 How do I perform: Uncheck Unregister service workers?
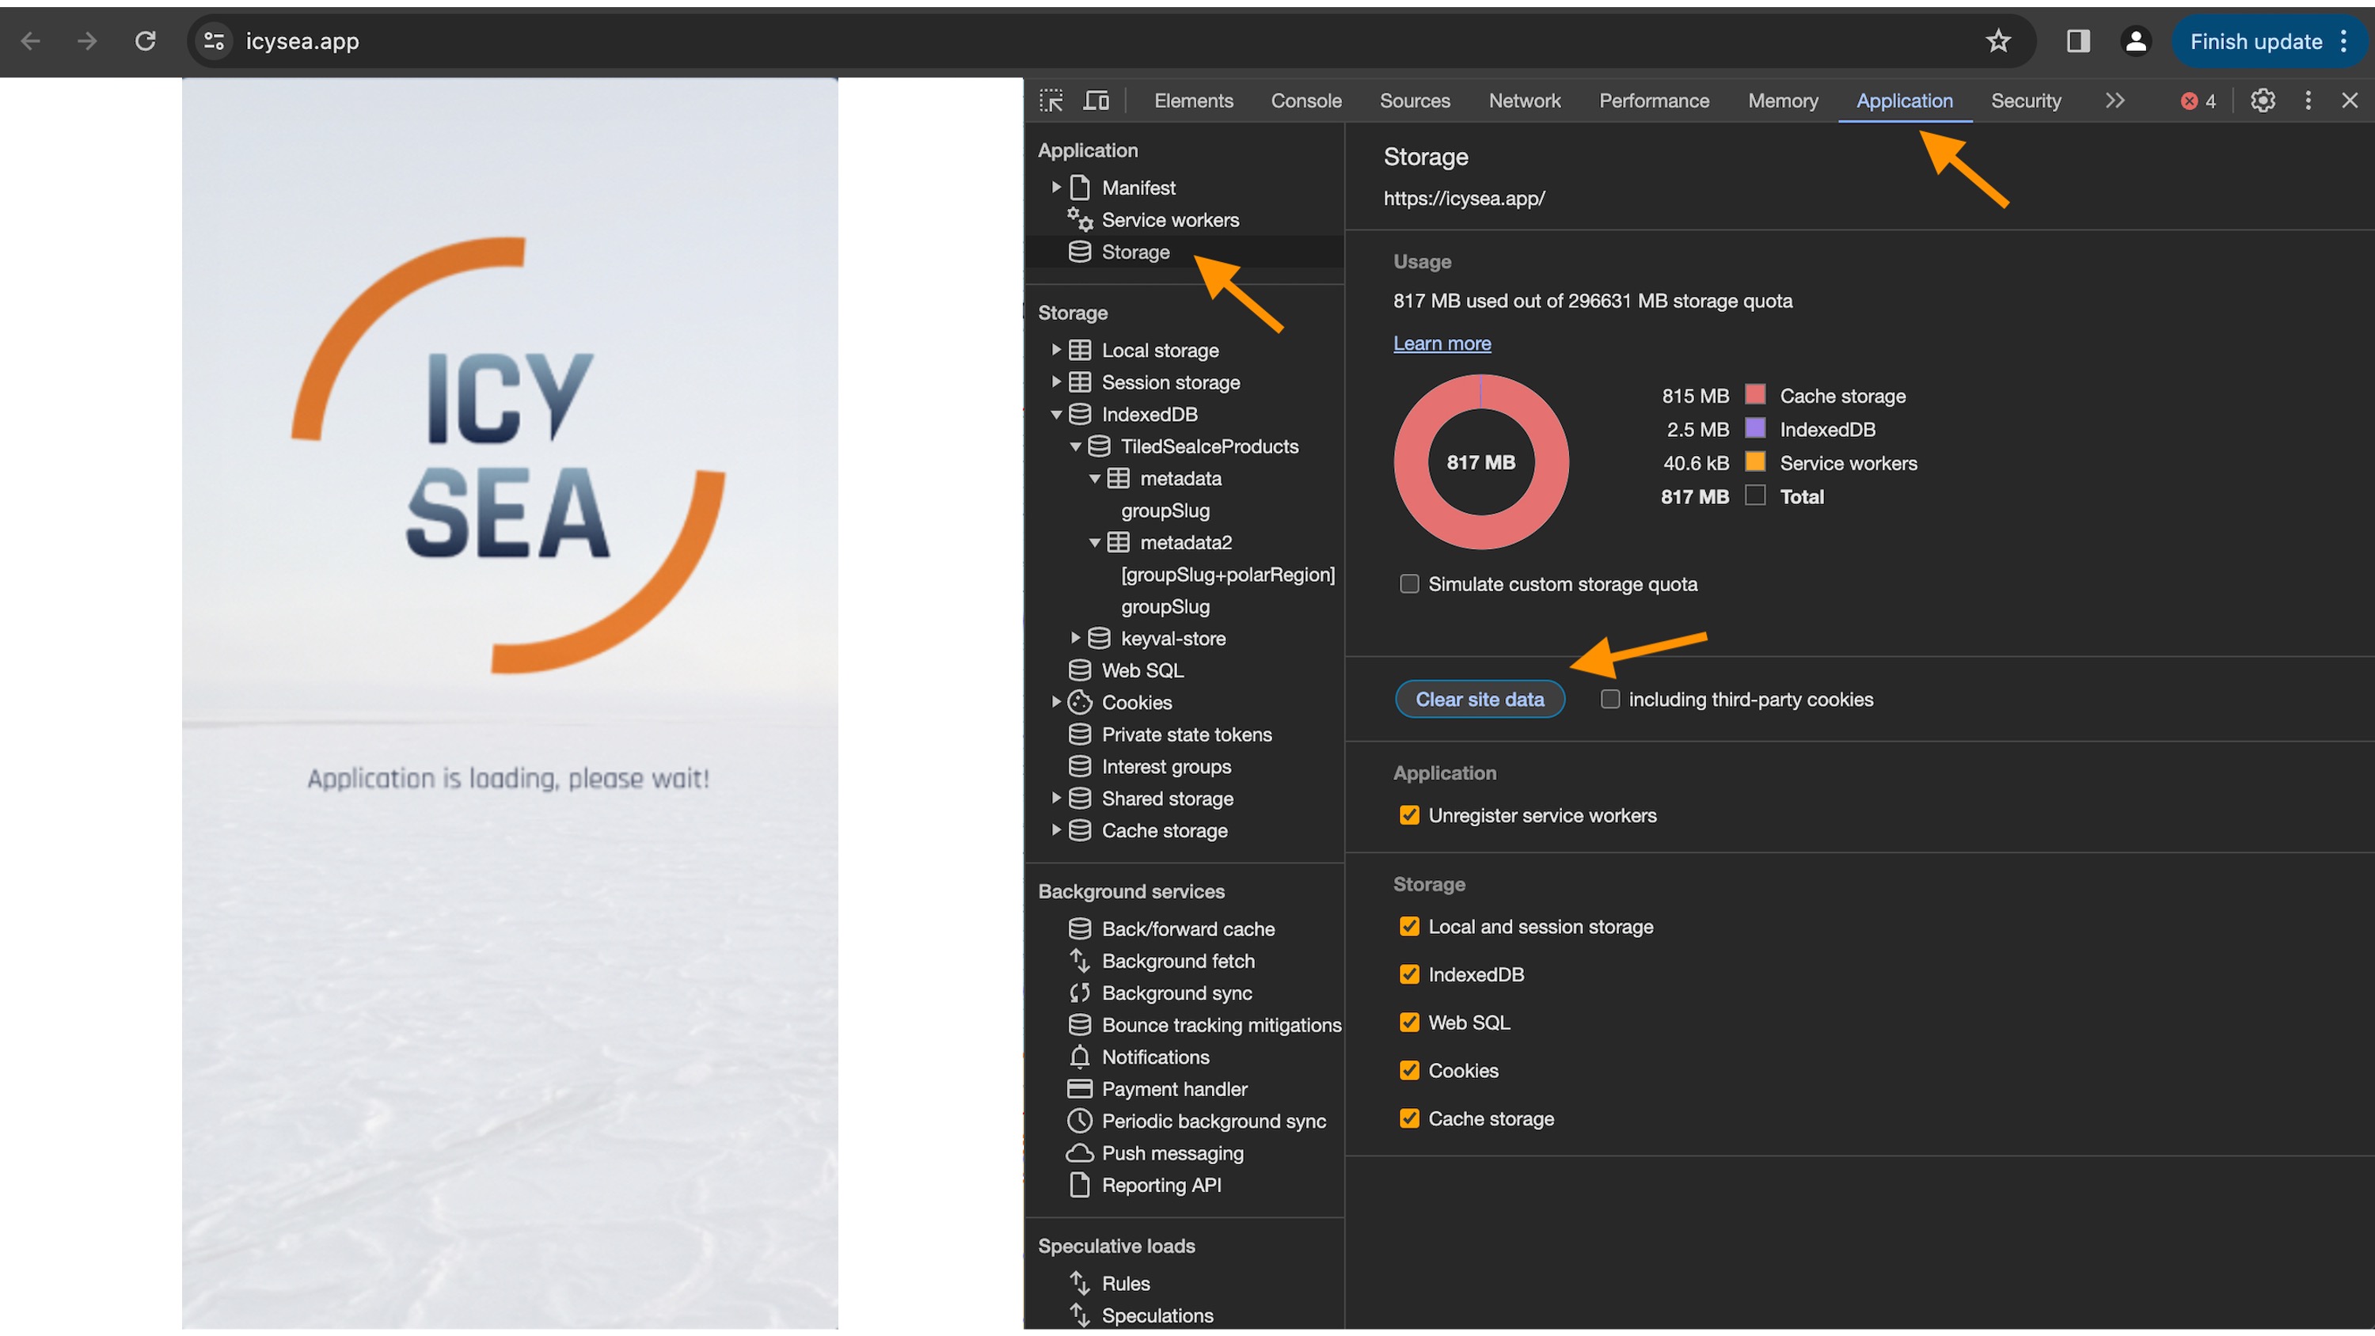[x=1409, y=815]
